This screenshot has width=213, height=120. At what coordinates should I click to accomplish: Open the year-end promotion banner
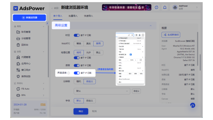(127, 7)
